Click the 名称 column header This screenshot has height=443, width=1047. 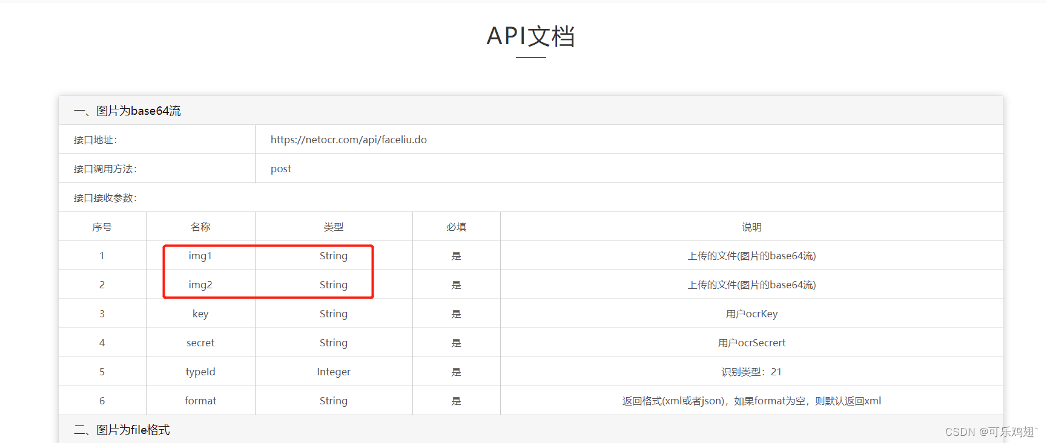point(200,227)
